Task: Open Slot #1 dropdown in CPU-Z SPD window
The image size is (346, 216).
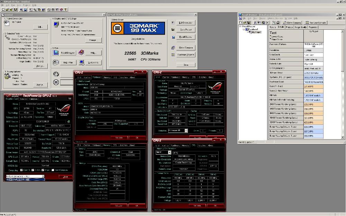Action: tap(170, 152)
